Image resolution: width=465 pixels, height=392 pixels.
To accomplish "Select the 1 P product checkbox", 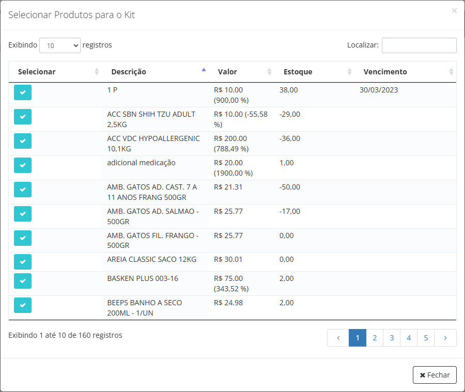I will tap(23, 92).
